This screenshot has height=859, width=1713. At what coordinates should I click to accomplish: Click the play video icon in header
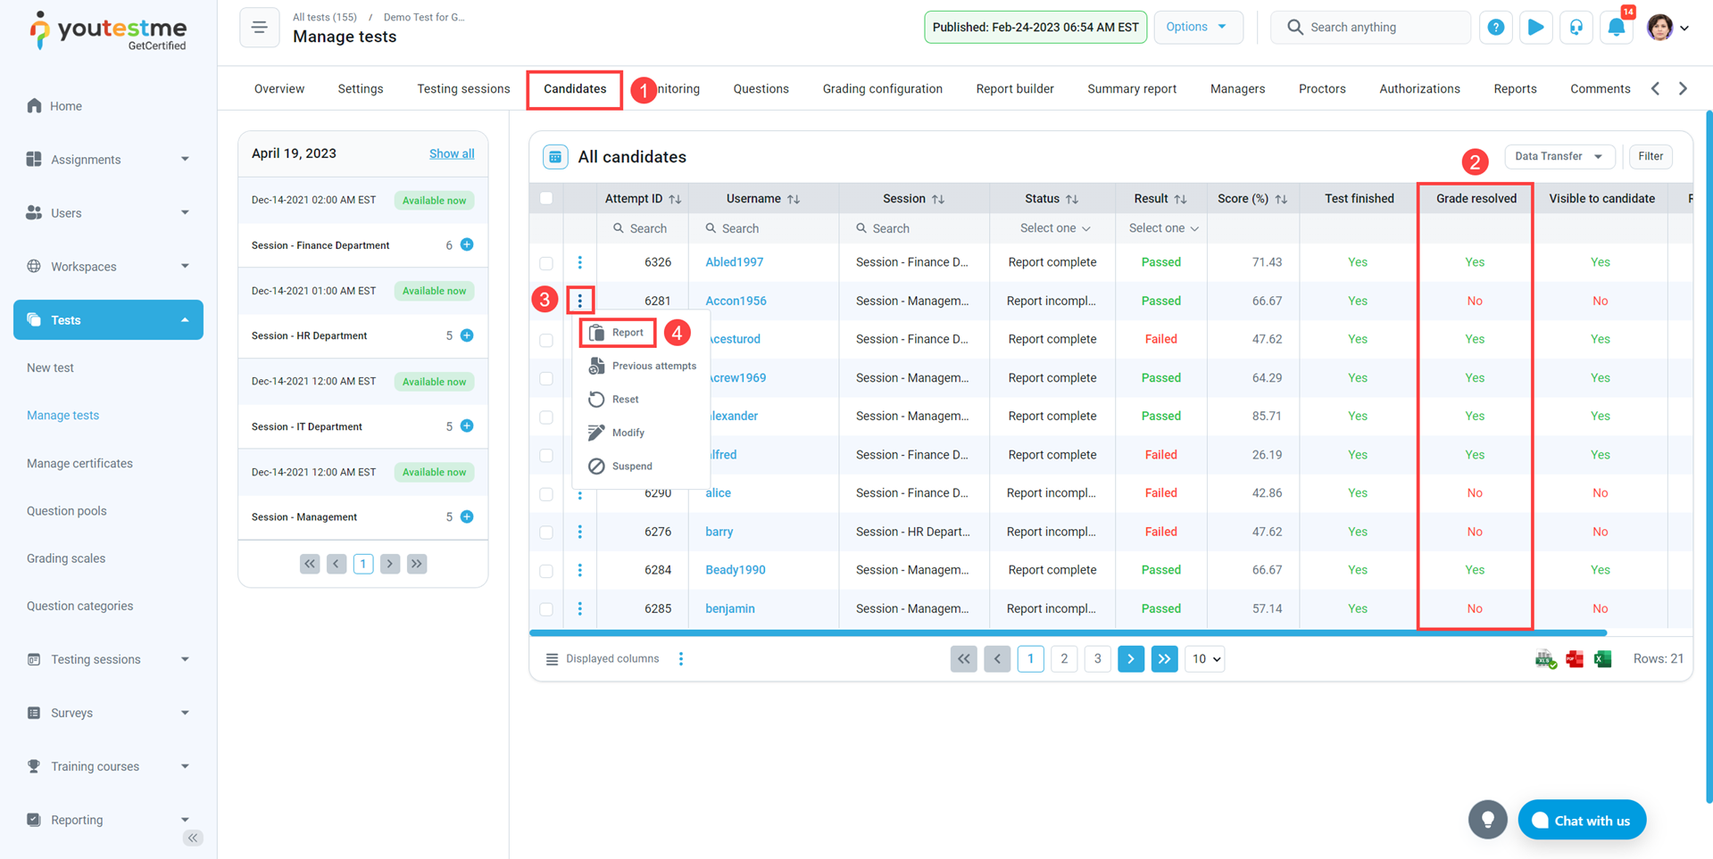click(x=1535, y=28)
